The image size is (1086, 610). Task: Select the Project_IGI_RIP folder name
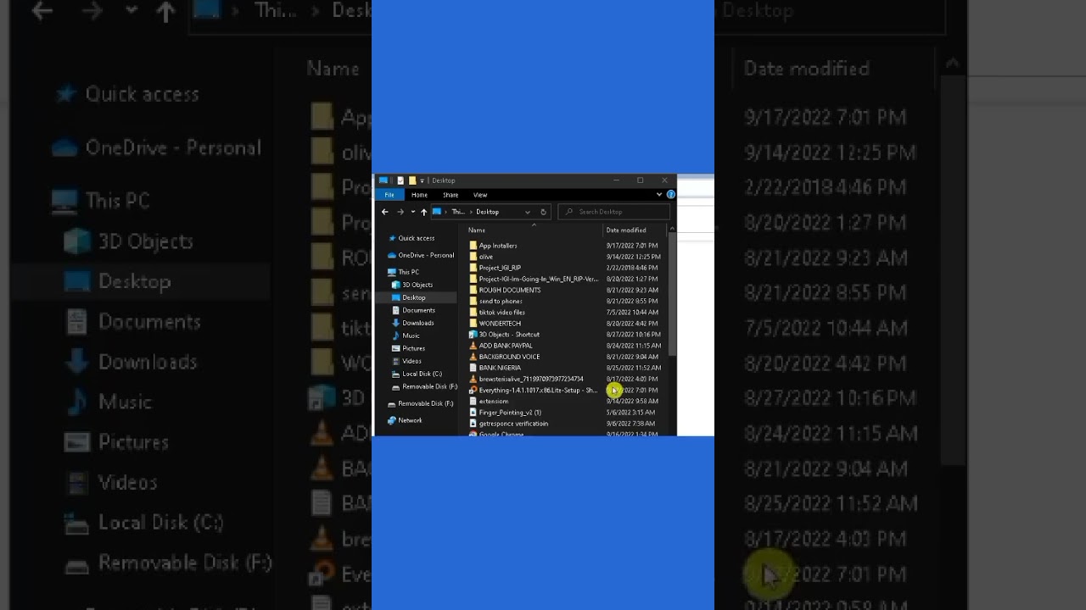pyautogui.click(x=500, y=268)
